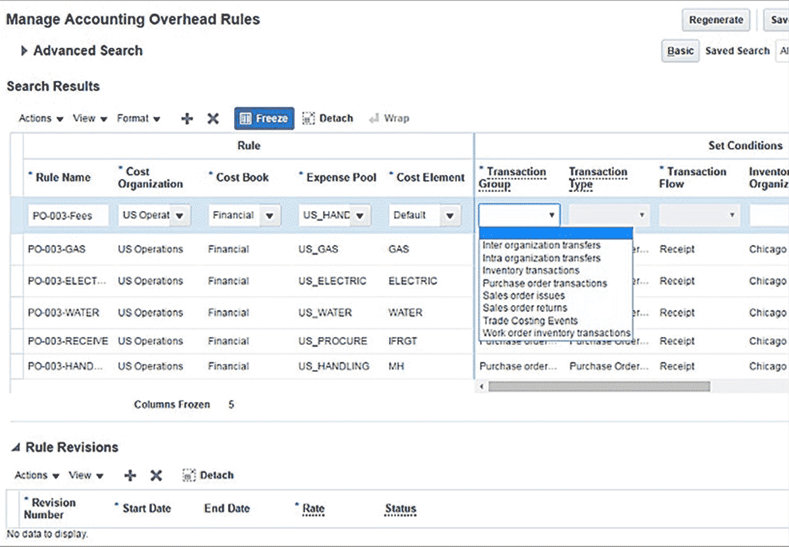Select Purchase order transactions from the list
Viewport: 789px width, 547px height.
point(544,283)
